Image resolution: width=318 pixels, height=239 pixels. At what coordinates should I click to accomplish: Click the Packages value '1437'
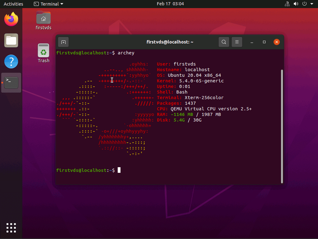[190, 103]
